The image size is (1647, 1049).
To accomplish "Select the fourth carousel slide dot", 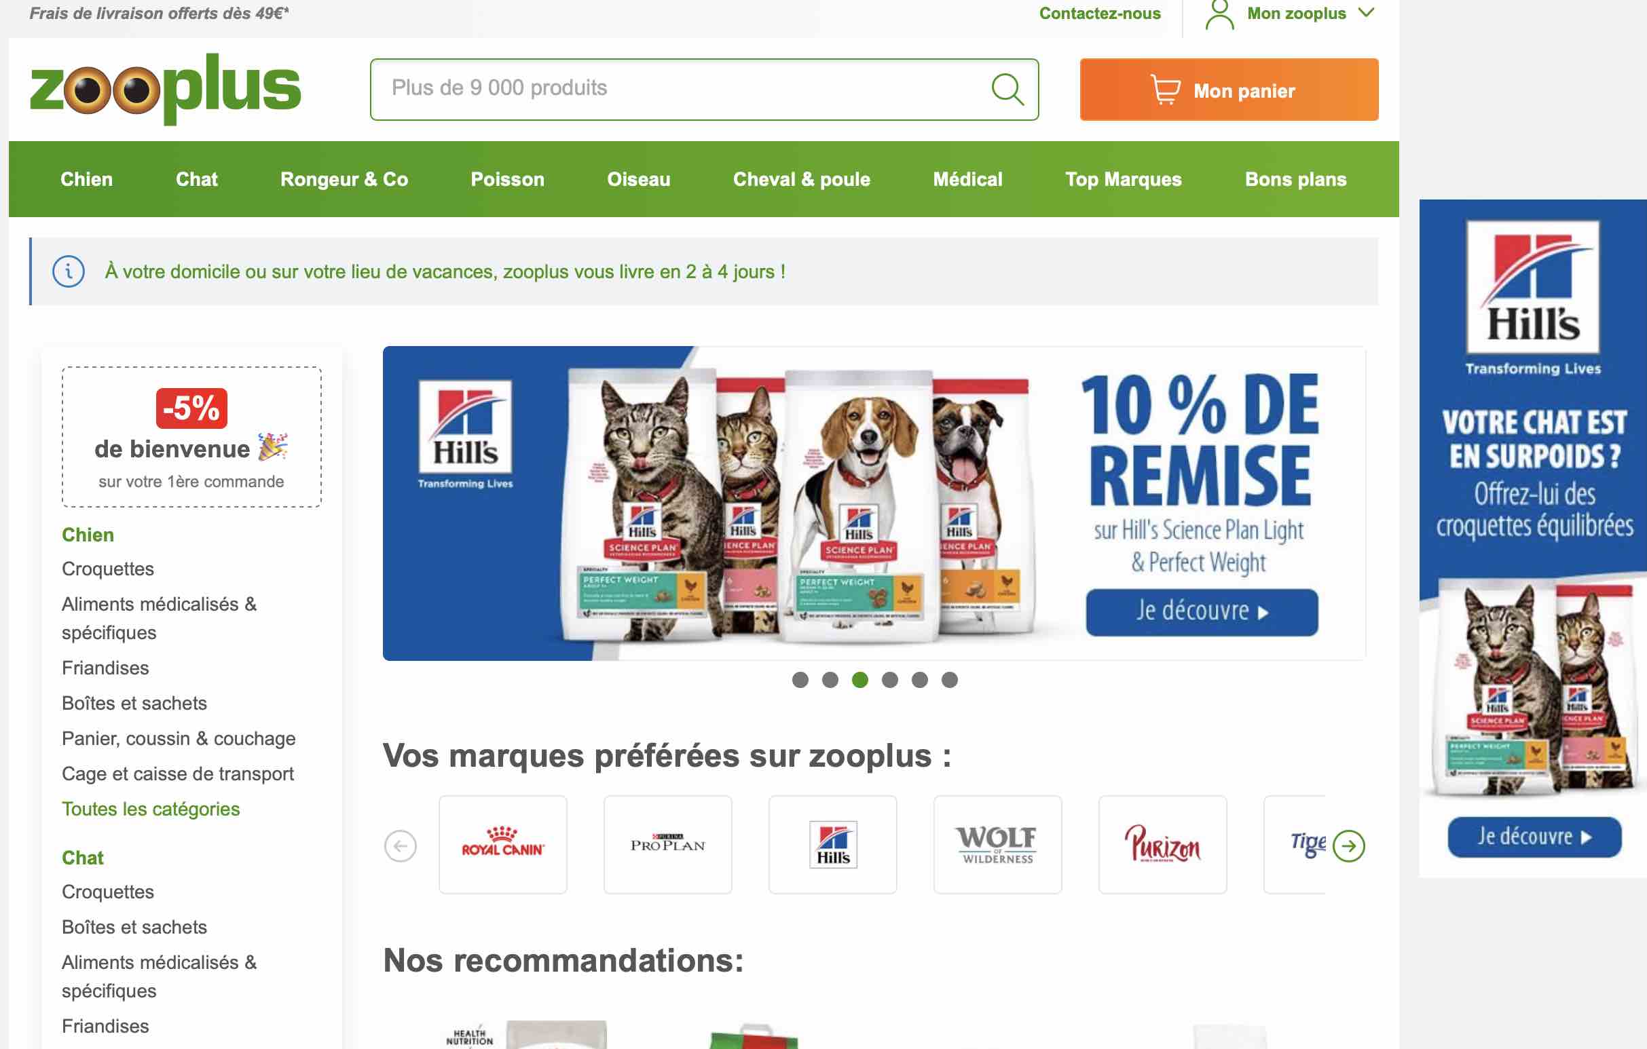I will pyautogui.click(x=889, y=679).
